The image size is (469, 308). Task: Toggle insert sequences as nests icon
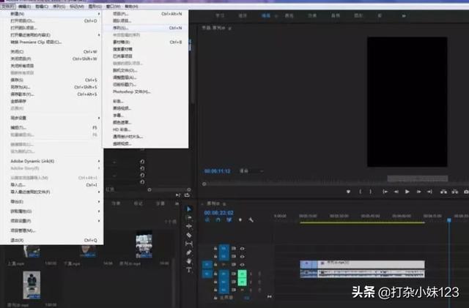pyautogui.click(x=207, y=220)
